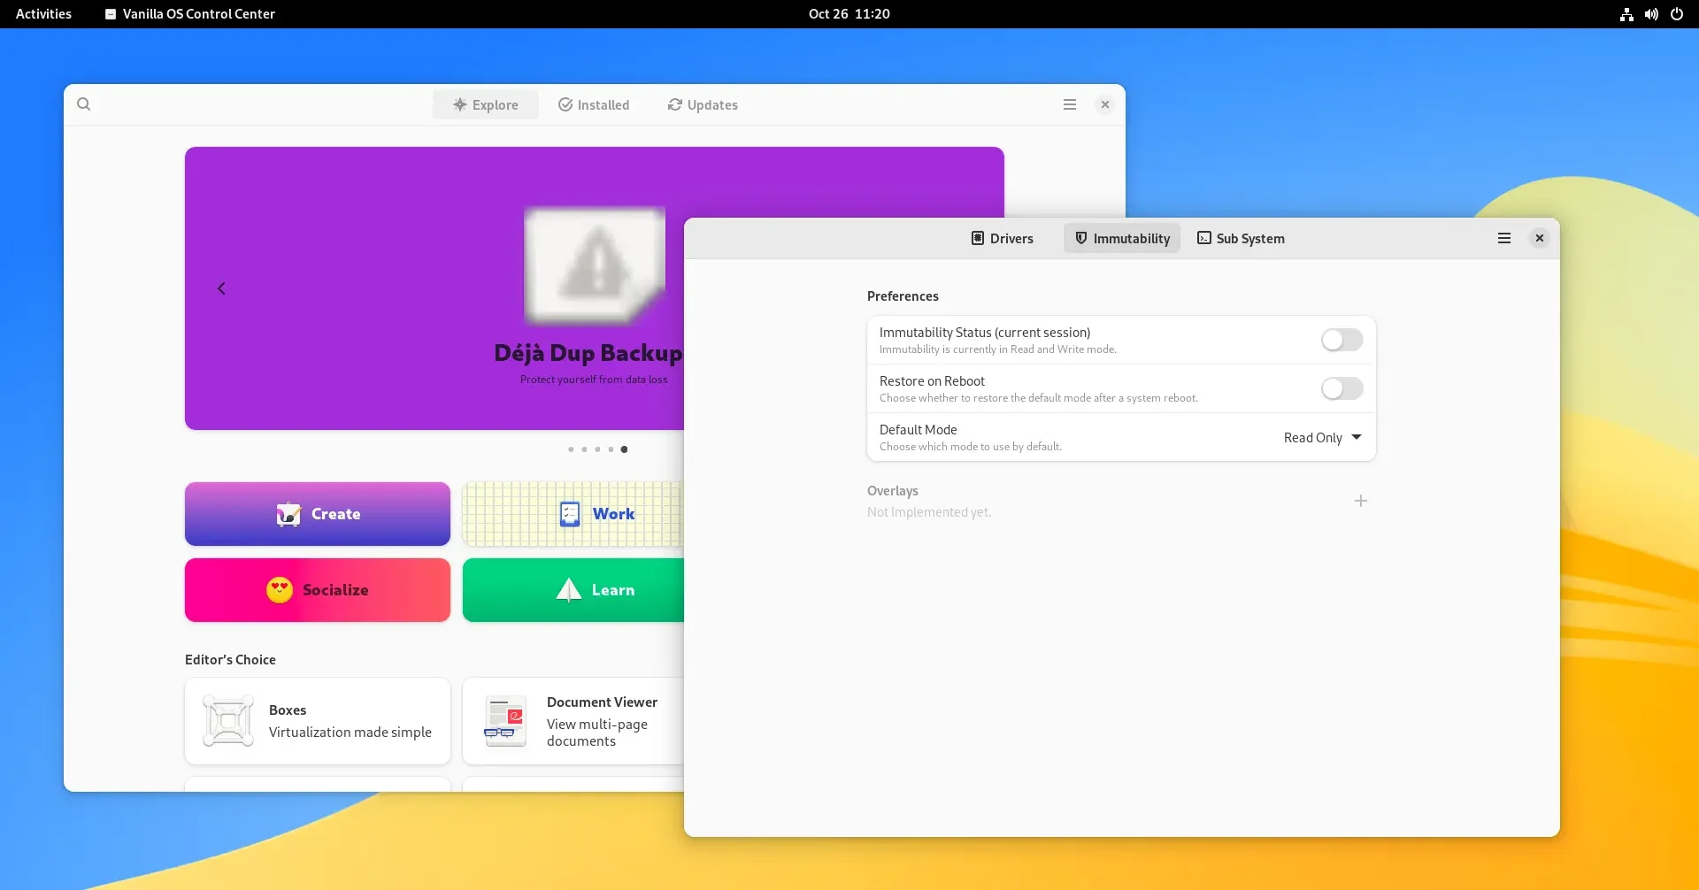Open the Create category button
This screenshot has height=890, width=1699.
point(318,514)
